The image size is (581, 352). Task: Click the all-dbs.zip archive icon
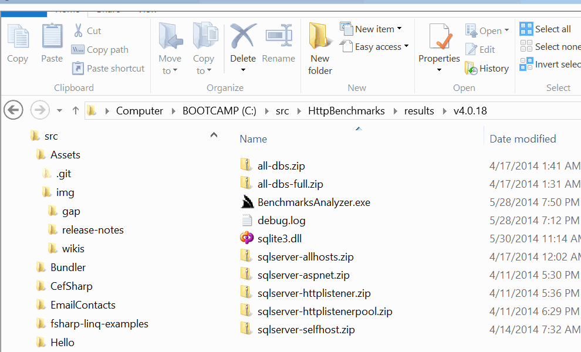[246, 164]
